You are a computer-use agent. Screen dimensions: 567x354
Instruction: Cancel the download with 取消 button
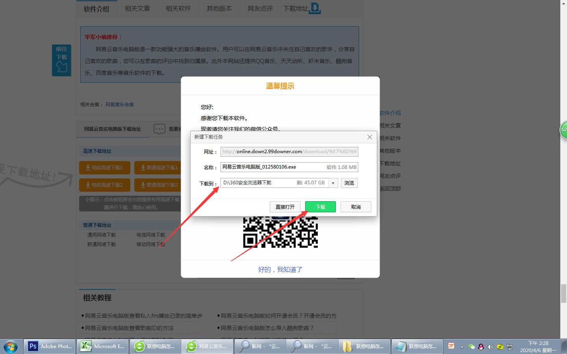(x=356, y=207)
